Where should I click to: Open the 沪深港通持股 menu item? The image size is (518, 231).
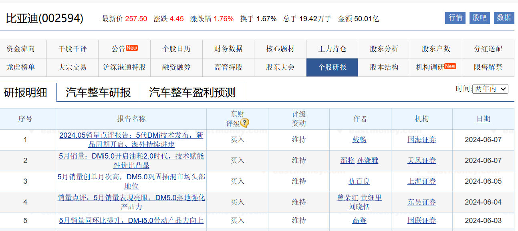coord(125,67)
